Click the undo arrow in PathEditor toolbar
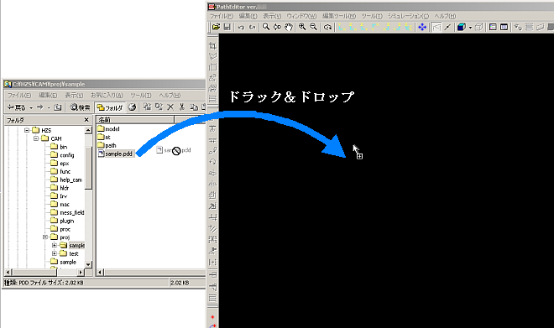Viewport: 554px width, 328px height. tap(241, 27)
